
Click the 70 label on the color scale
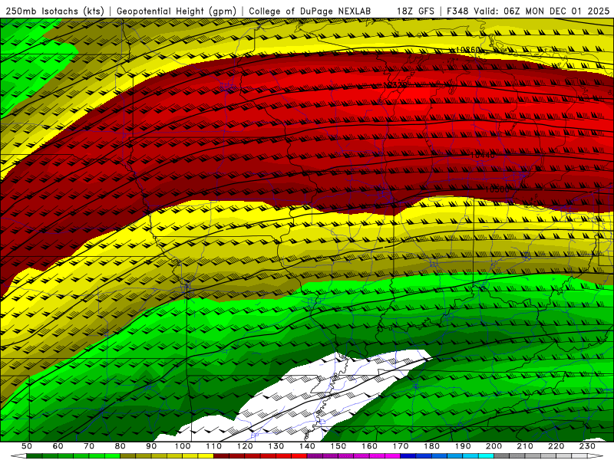pos(89,446)
